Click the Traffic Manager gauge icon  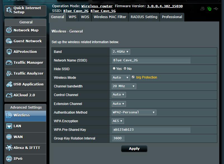9,62
